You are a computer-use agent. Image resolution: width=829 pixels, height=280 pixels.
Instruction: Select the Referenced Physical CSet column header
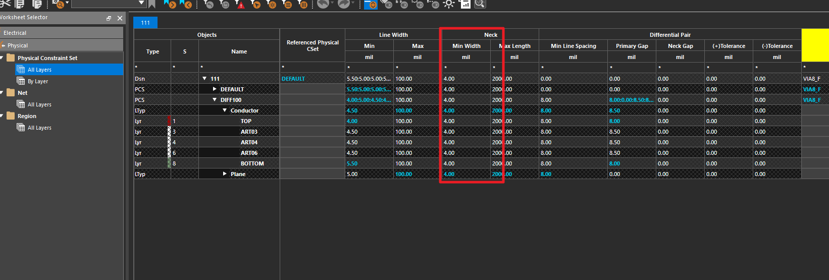[313, 45]
